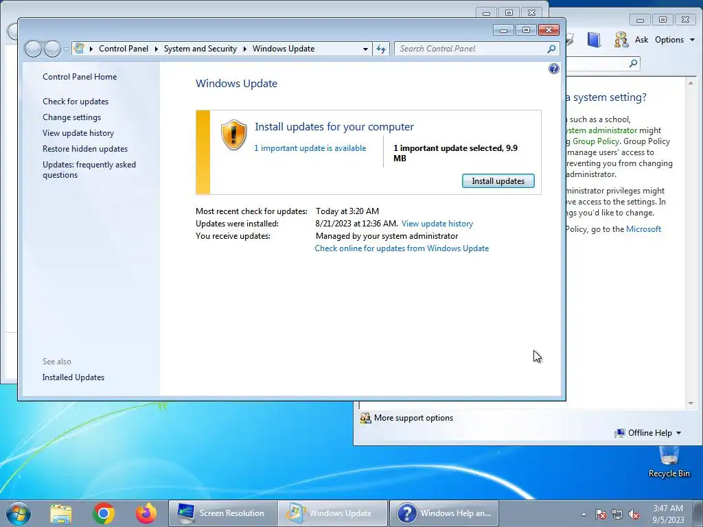This screenshot has height=527, width=703.
Task: Open View update history link beside install date
Action: (x=437, y=224)
